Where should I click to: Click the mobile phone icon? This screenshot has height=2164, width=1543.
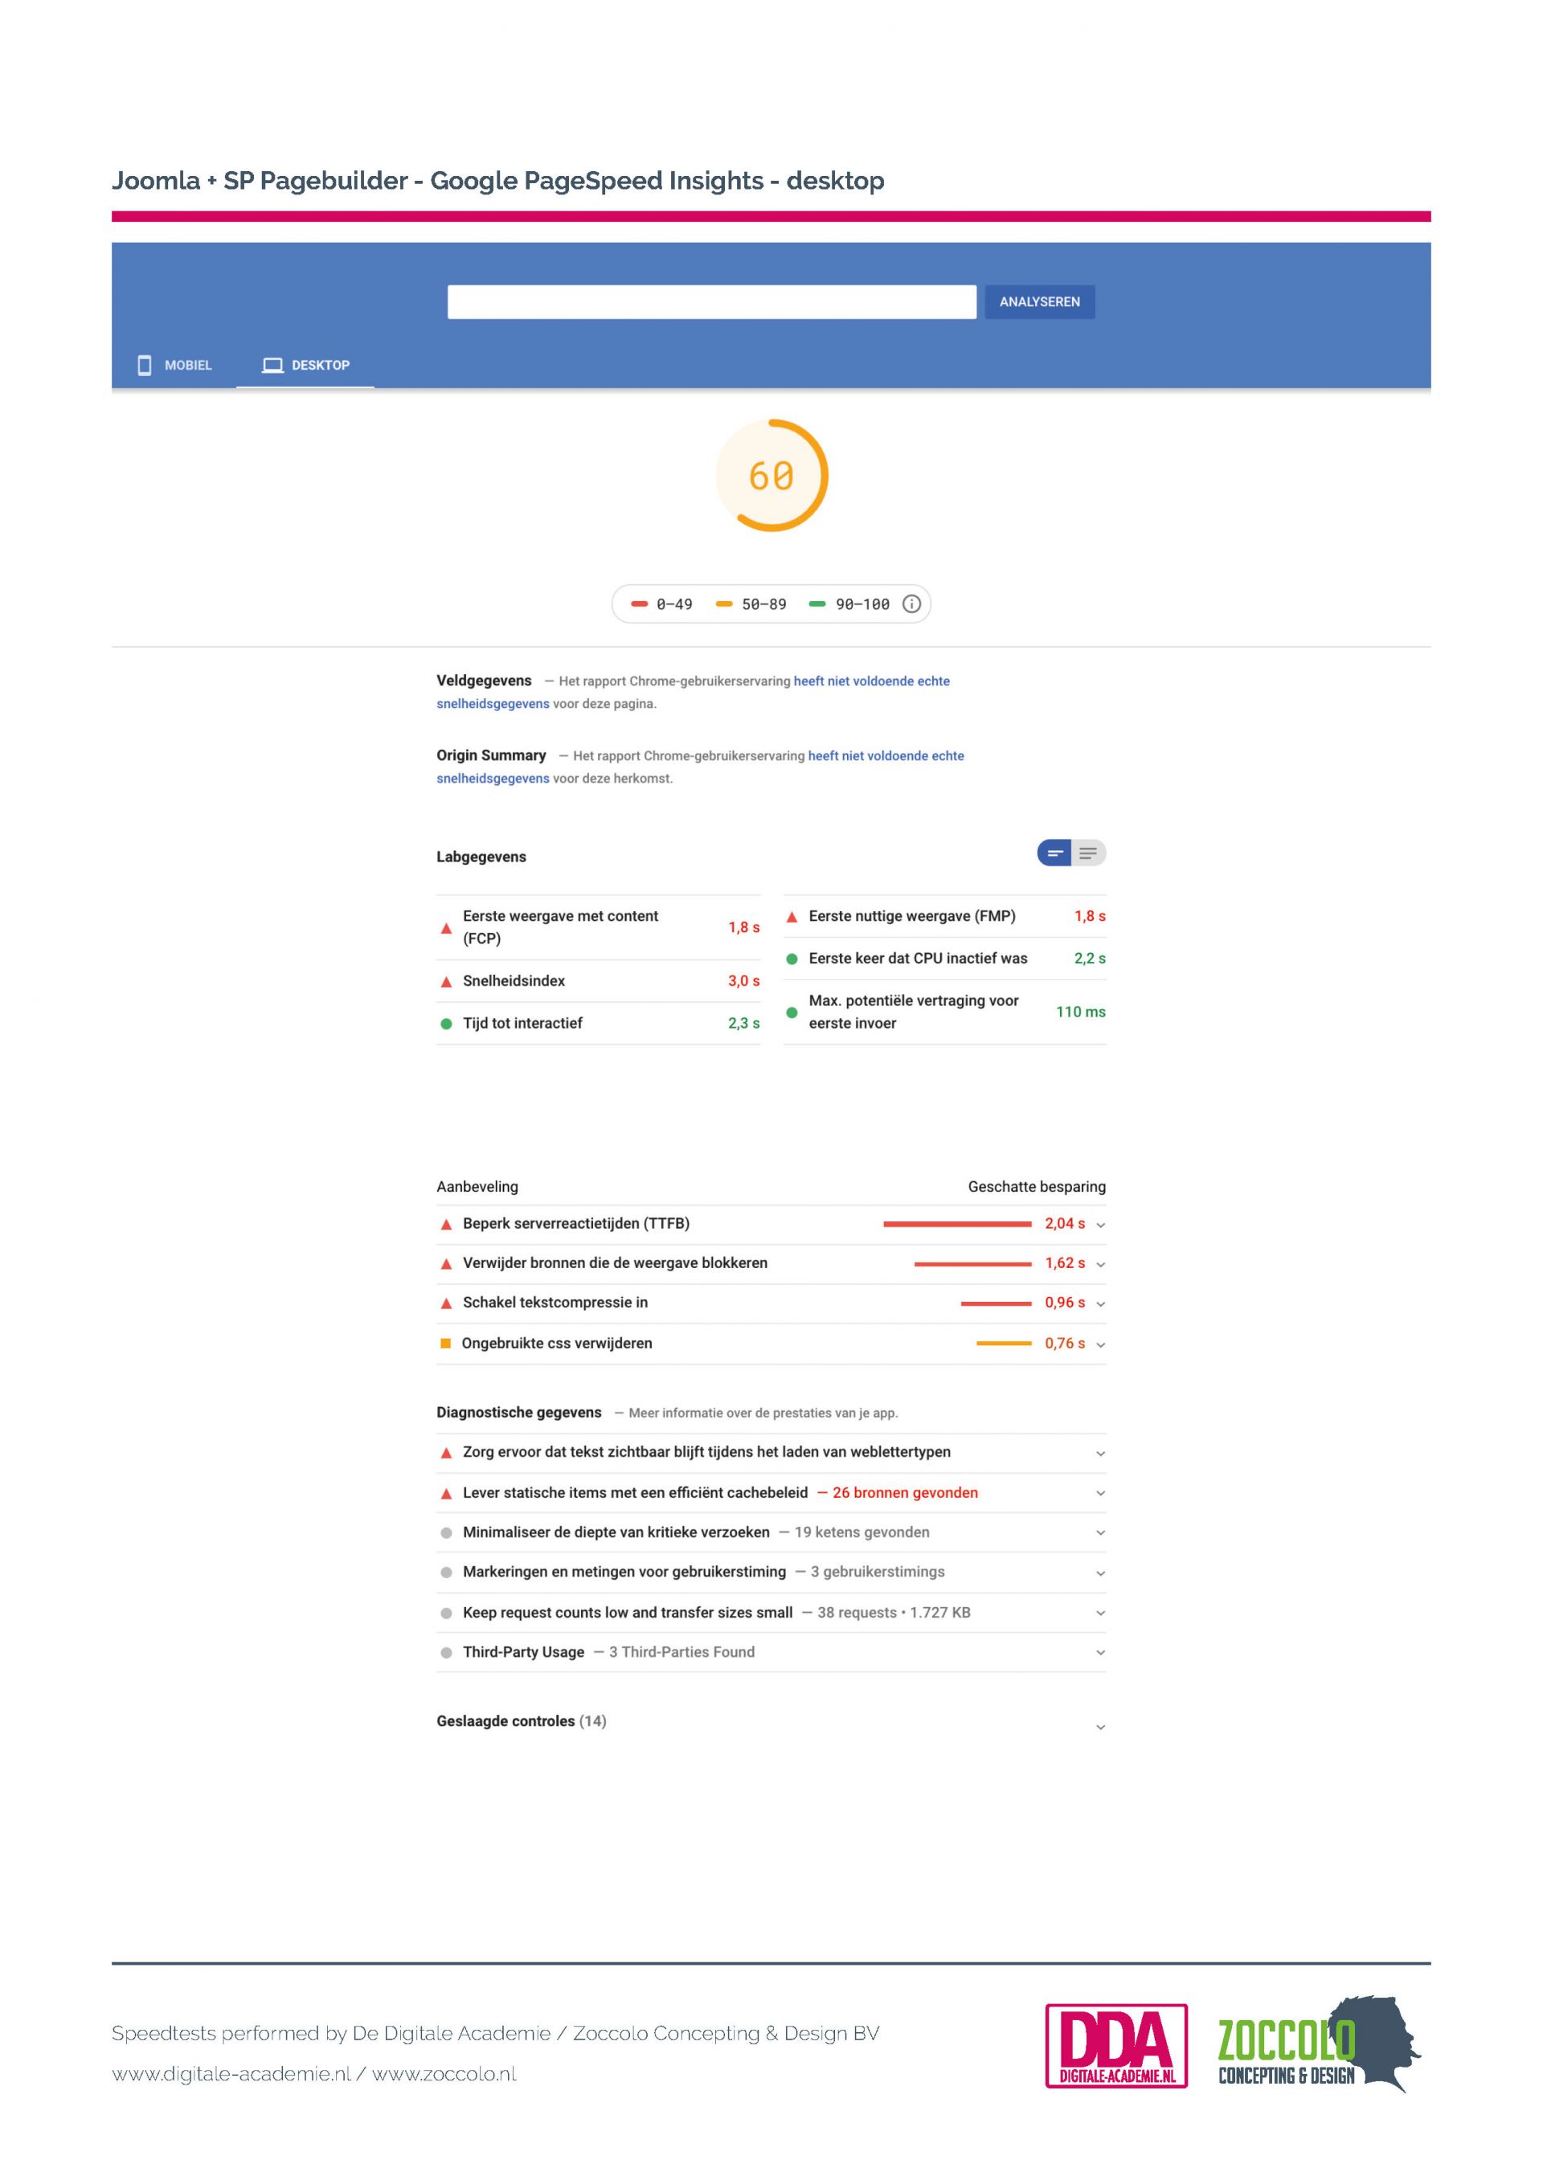coord(145,365)
